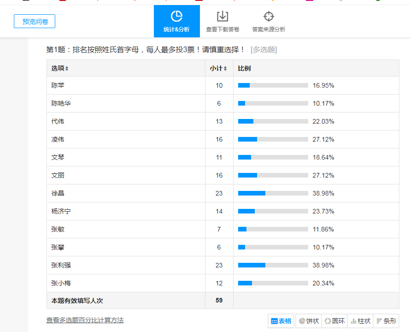Click the 本题有效填写人次 total row

tap(77, 300)
